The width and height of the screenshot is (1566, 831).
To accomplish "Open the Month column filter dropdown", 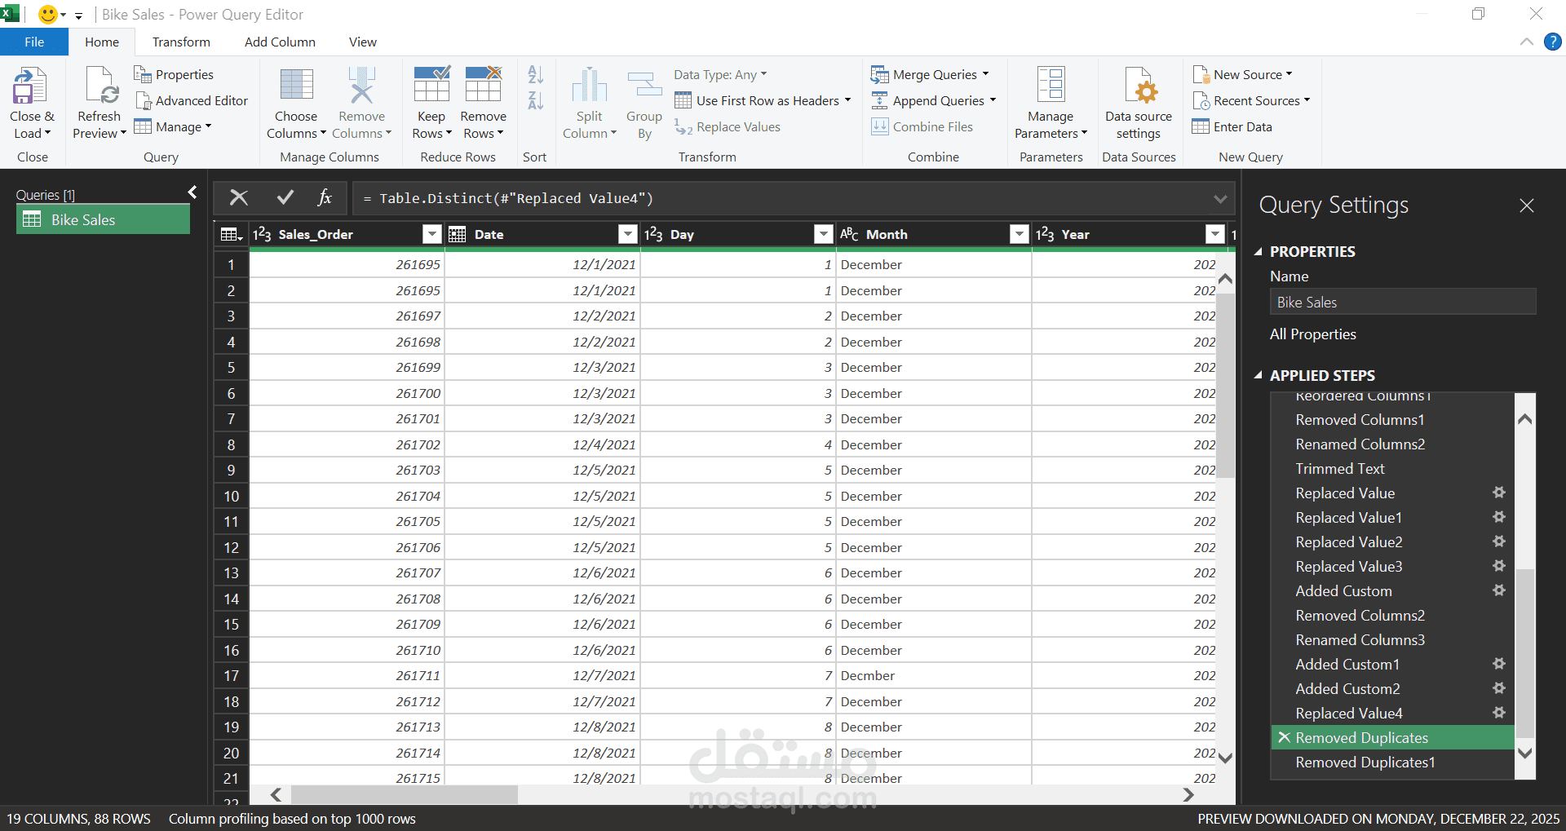I will 1020,235.
